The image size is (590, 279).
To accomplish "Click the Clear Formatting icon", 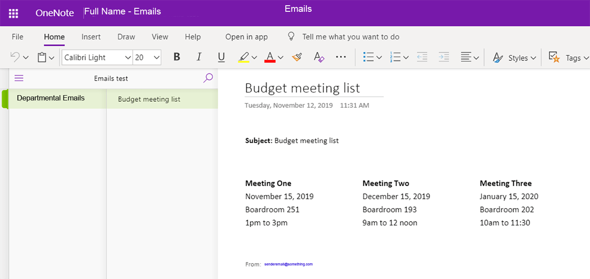I will [x=319, y=57].
